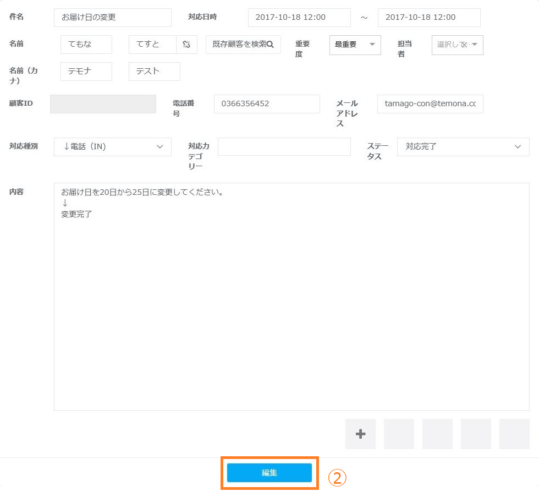Click the start date-time field for 対応日時
The image size is (539, 497).
(x=299, y=18)
